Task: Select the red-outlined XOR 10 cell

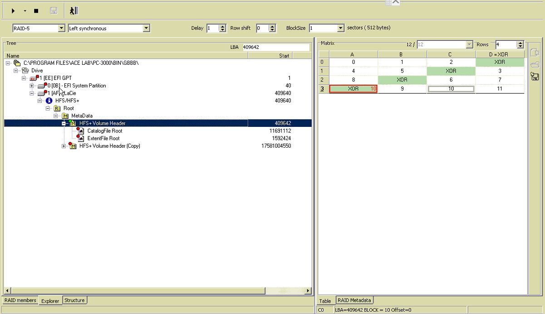Action: (x=354, y=89)
